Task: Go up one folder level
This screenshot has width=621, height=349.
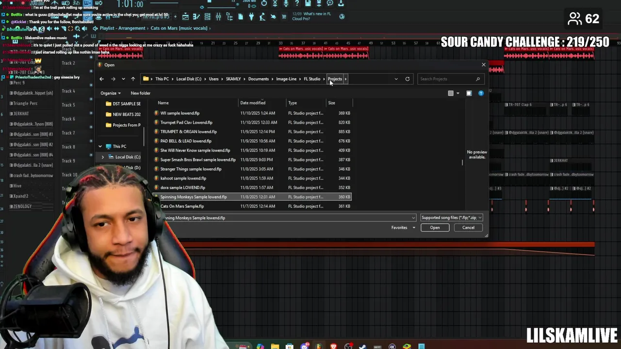Action: (133, 79)
